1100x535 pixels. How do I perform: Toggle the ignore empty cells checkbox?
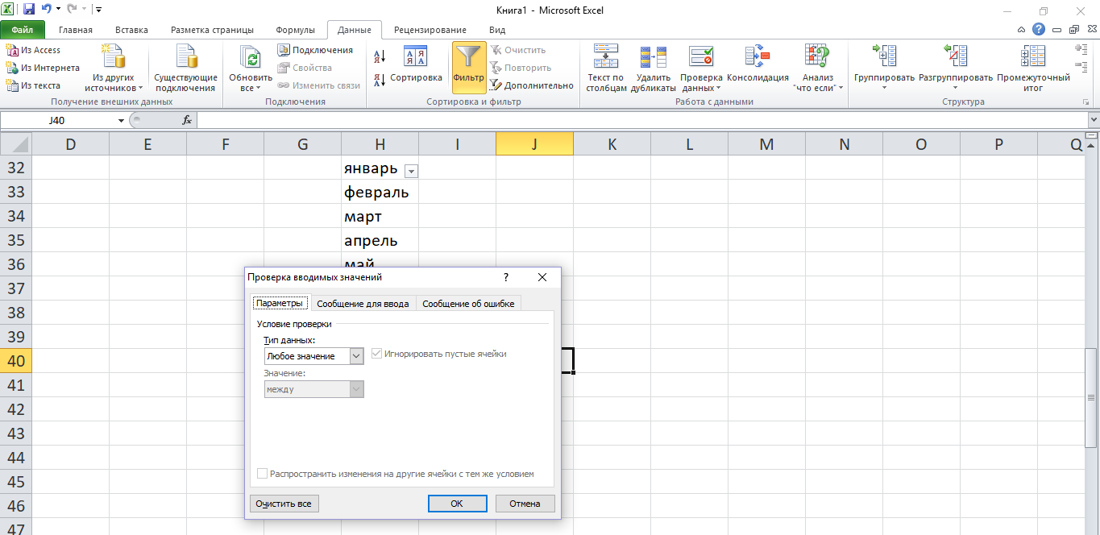point(376,354)
